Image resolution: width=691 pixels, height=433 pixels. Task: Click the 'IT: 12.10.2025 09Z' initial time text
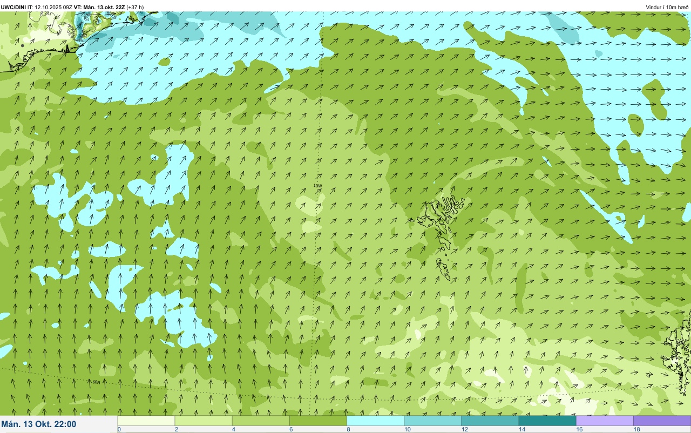tap(50, 7)
